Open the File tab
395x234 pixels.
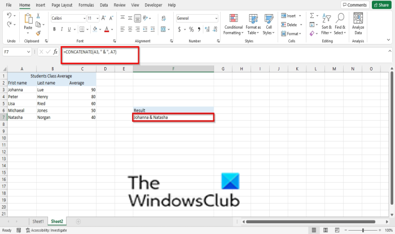(8, 5)
